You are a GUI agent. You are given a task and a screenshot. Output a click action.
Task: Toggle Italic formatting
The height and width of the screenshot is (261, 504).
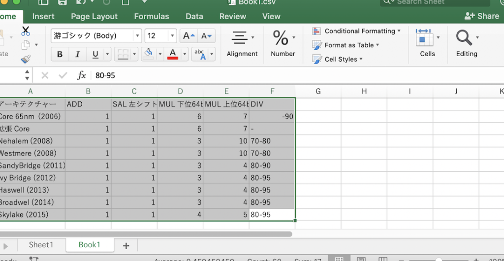(x=77, y=54)
